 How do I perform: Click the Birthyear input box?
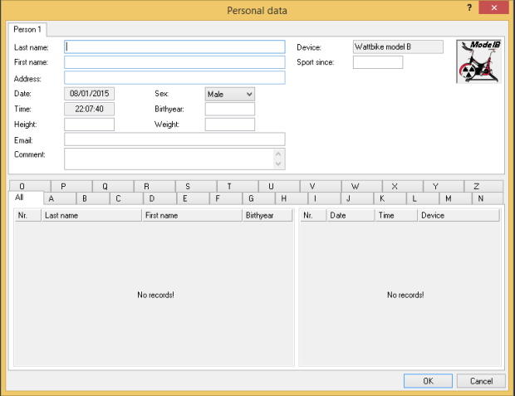[230, 110]
